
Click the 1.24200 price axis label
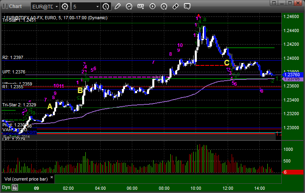[x=291, y=44]
